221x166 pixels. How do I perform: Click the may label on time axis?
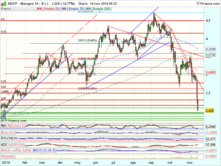tap(78, 163)
